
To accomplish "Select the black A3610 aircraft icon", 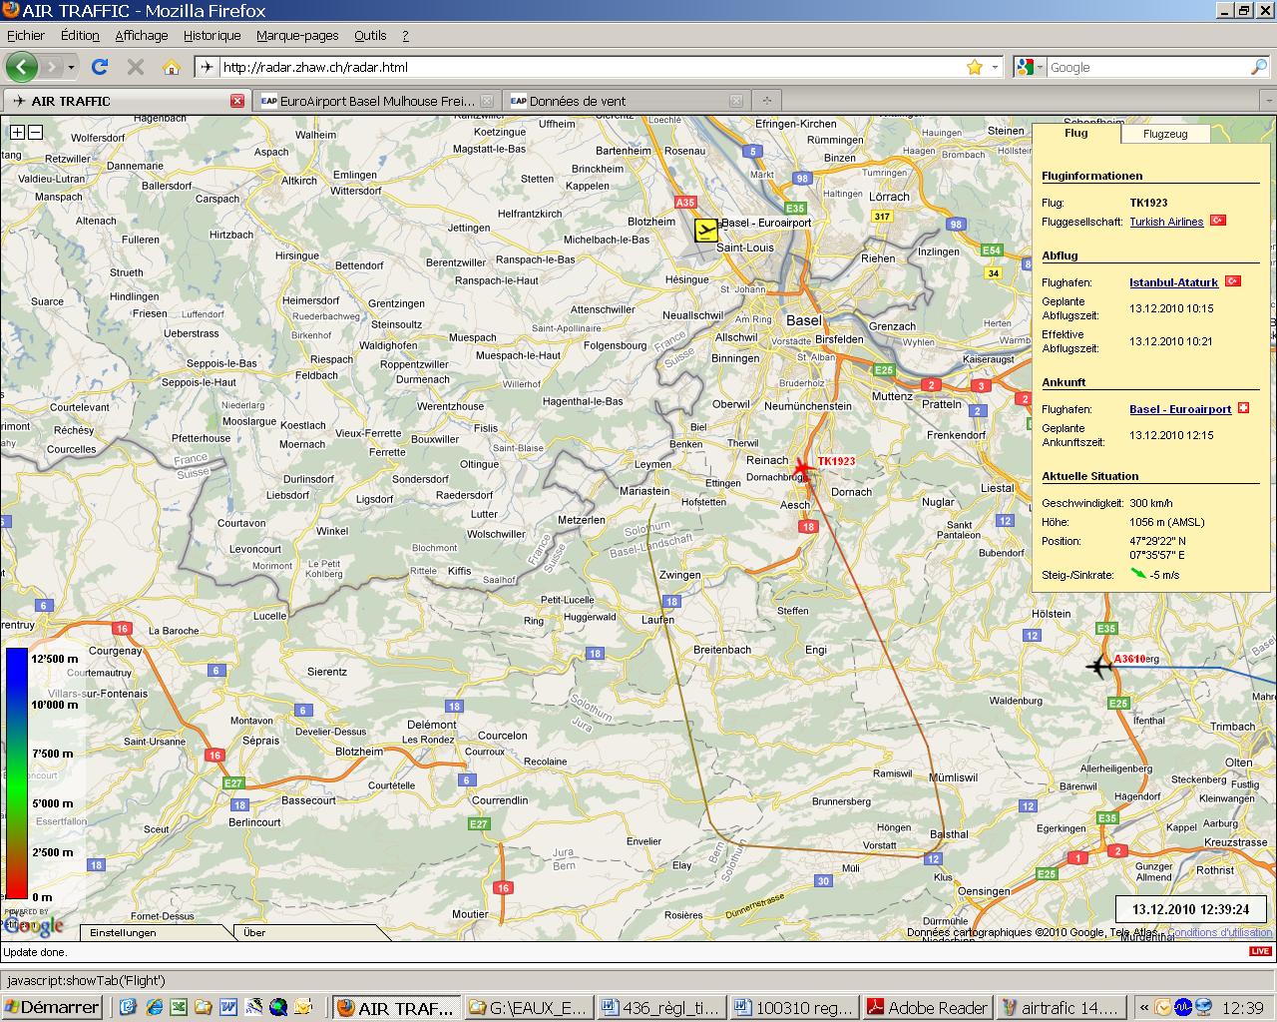I will click(1098, 666).
